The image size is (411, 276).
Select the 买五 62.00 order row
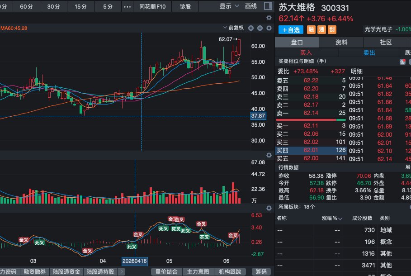(x=311, y=158)
